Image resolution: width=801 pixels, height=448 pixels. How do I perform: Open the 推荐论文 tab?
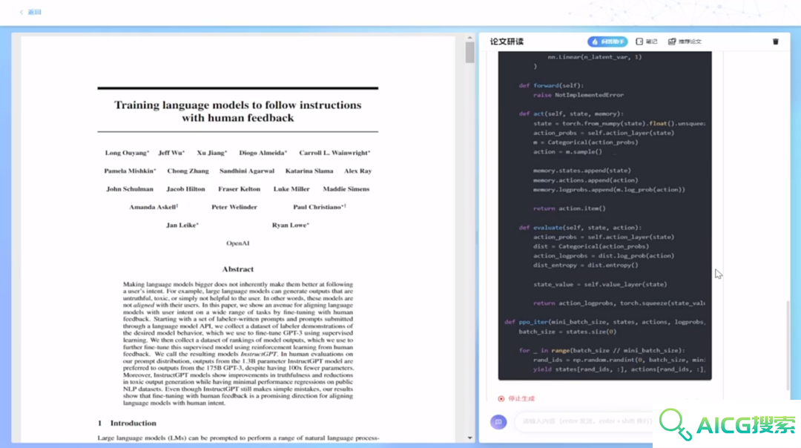(x=685, y=42)
